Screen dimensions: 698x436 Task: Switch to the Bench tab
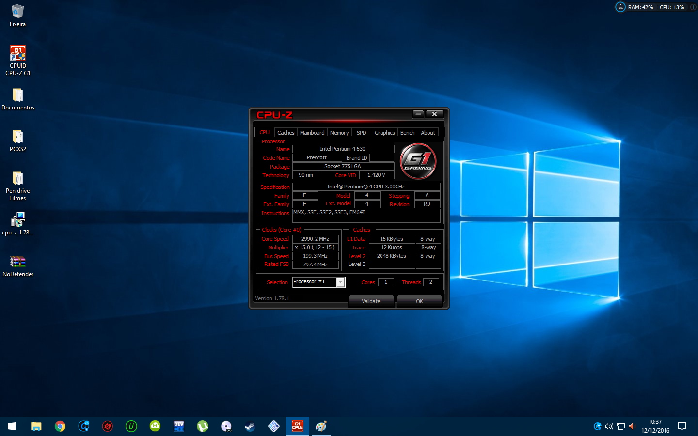(x=407, y=133)
